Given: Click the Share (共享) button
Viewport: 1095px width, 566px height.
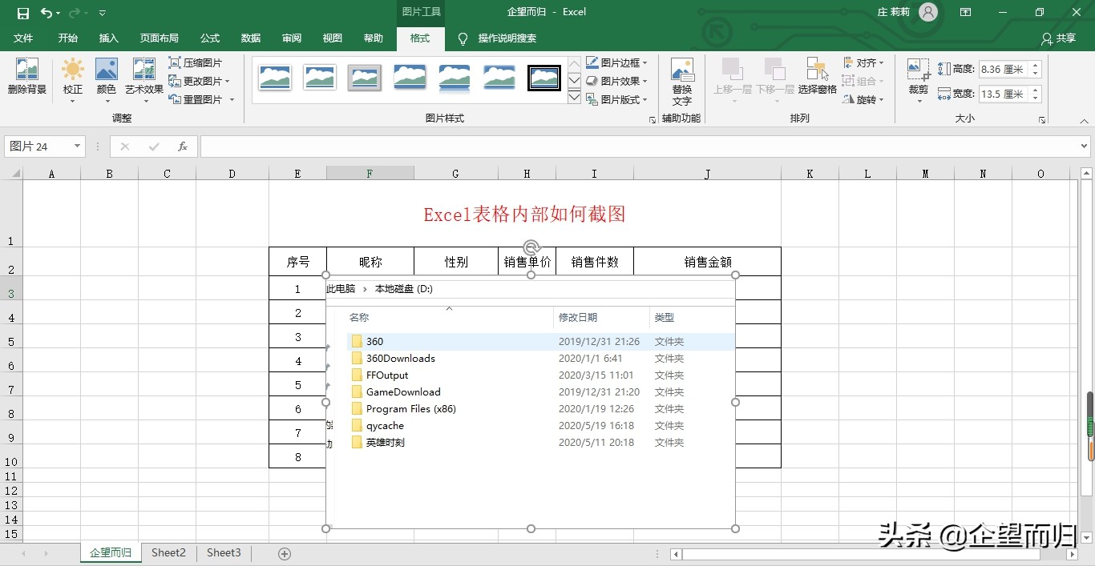Looking at the screenshot, I should (1058, 38).
